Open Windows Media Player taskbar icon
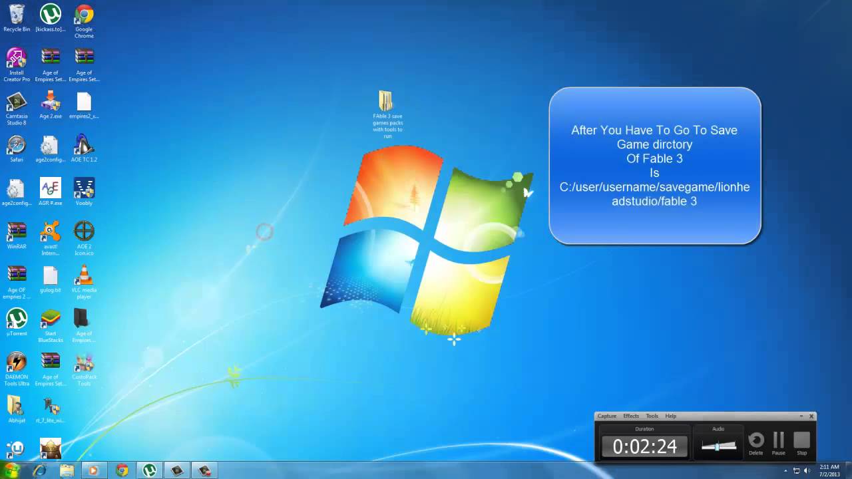This screenshot has height=479, width=852. pos(94,470)
